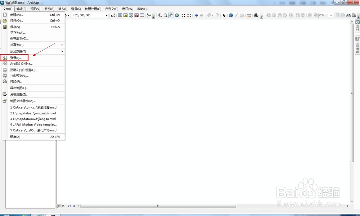This screenshot has width=360, height=216.
Task: Open the Search window icon
Action: point(131,15)
